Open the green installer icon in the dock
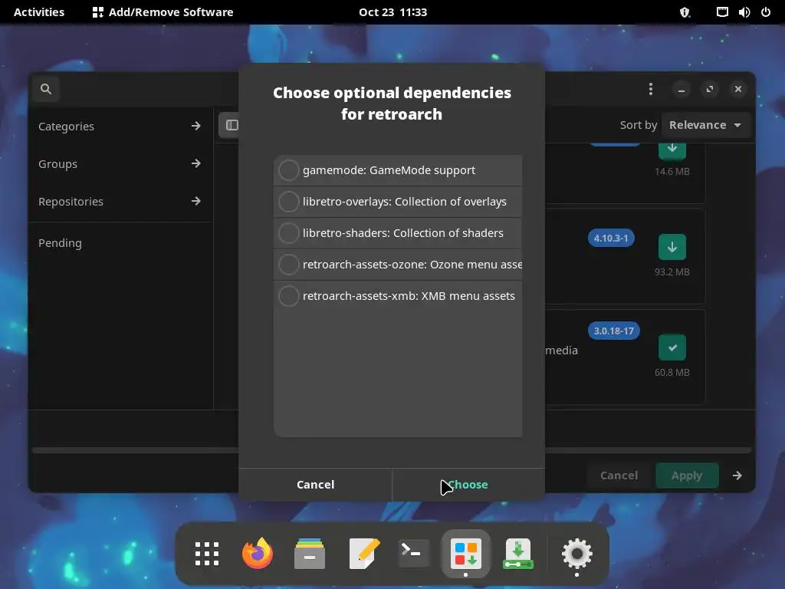Image resolution: width=785 pixels, height=589 pixels. point(518,554)
